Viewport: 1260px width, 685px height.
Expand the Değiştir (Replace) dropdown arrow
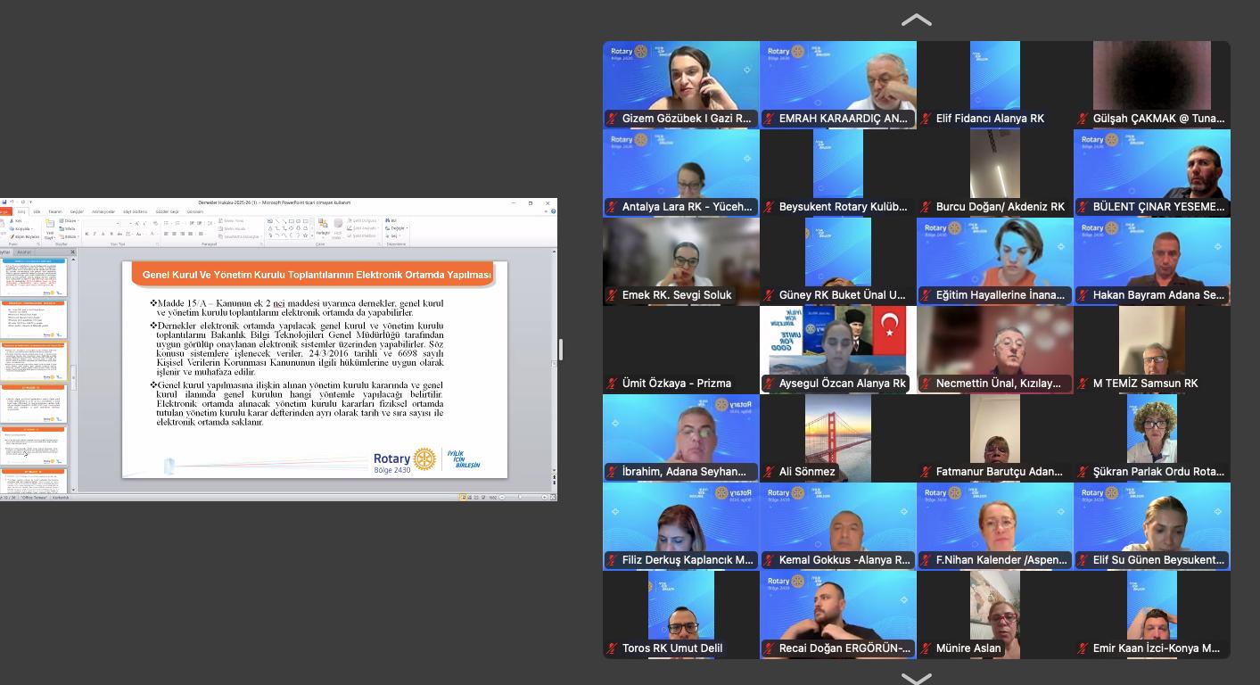406,228
